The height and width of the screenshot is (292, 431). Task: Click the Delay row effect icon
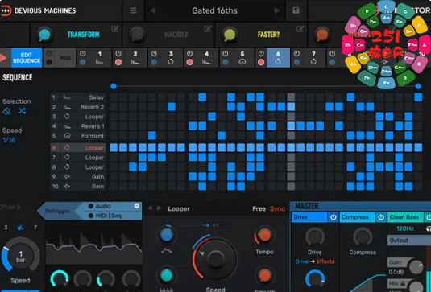(67, 97)
